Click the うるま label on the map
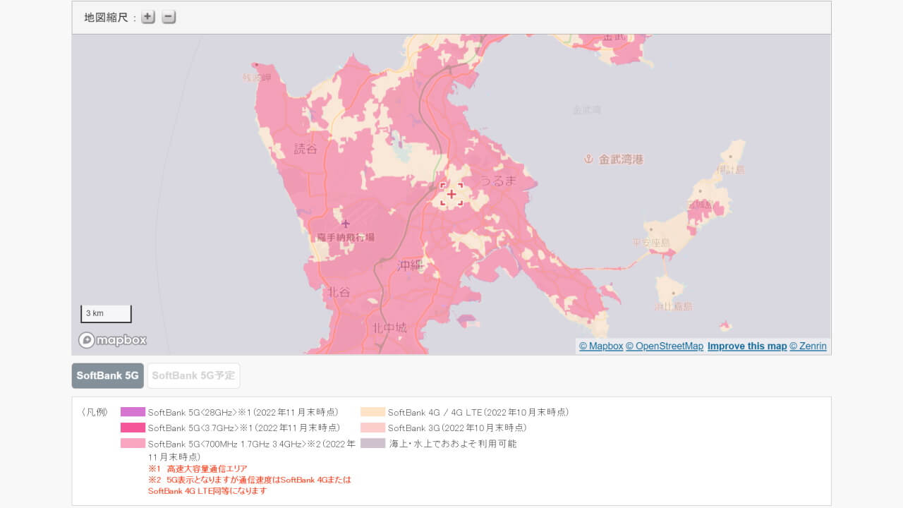This screenshot has width=903, height=508. pos(499,181)
